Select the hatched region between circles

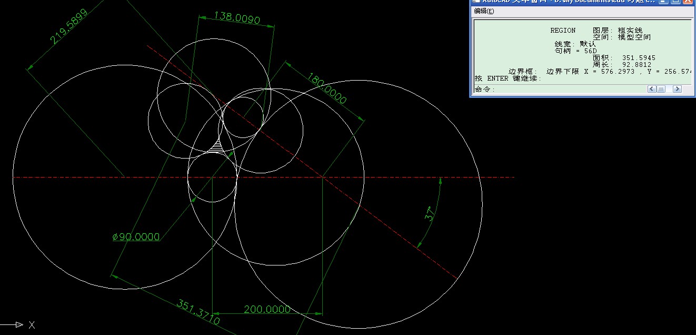217,146
